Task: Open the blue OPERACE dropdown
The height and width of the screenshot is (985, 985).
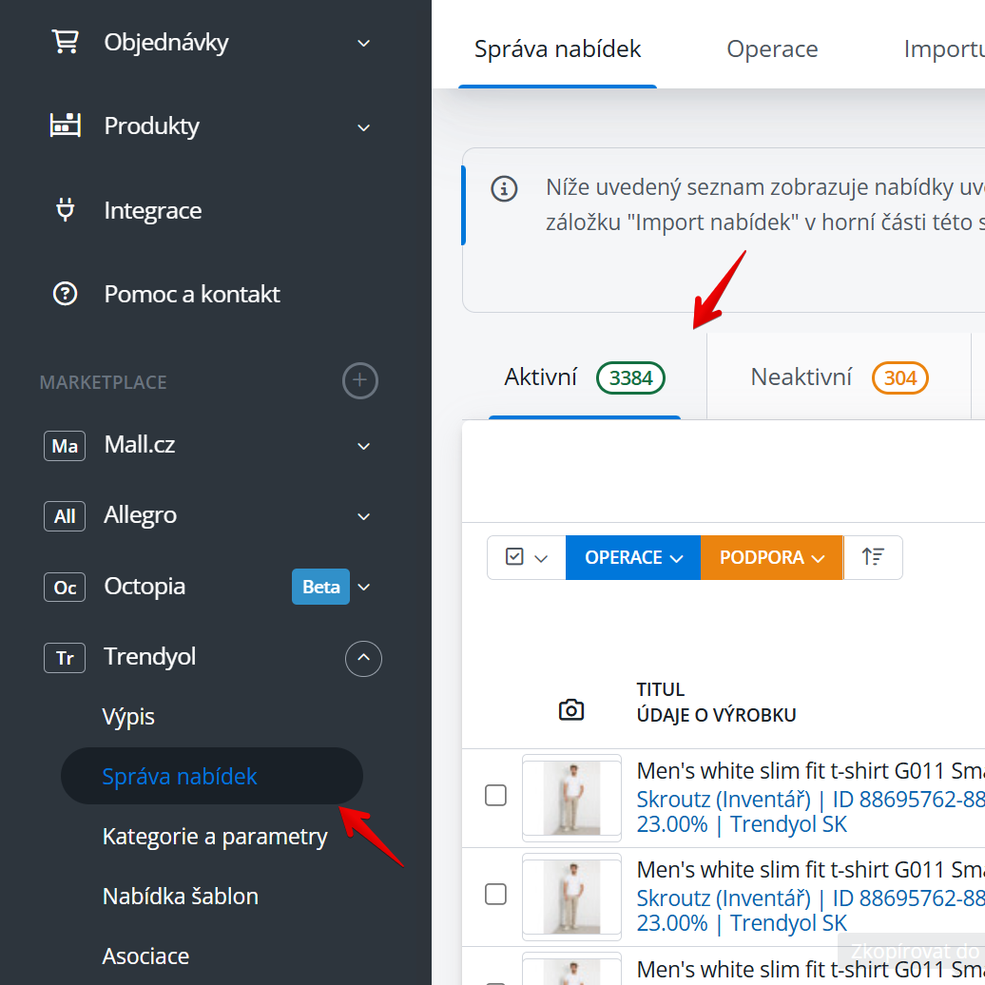Action: click(633, 557)
